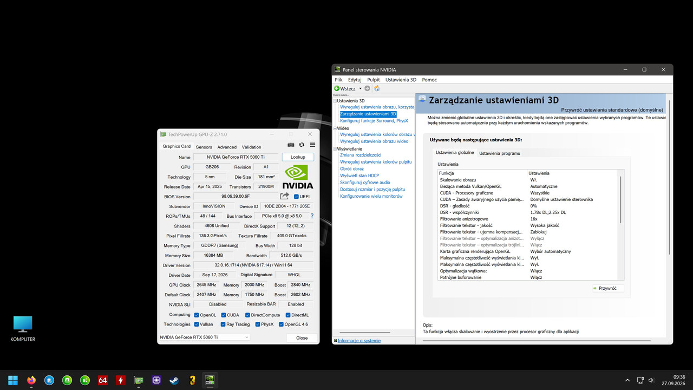Screen dimensions: 693x390
Task: Click the Back arrow icon in NVIDIA panel
Action: tap(337, 88)
